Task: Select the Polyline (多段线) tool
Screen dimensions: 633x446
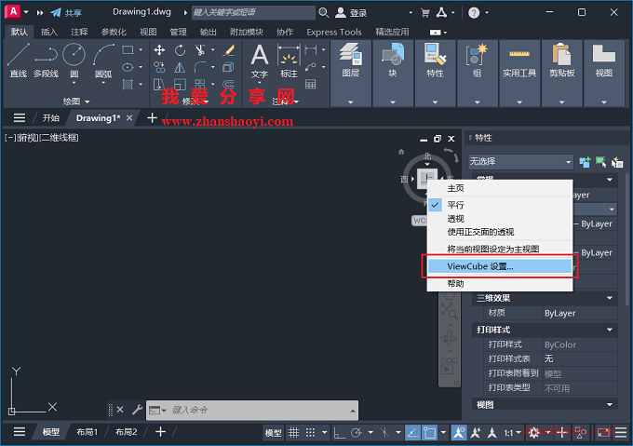Action: coord(46,60)
